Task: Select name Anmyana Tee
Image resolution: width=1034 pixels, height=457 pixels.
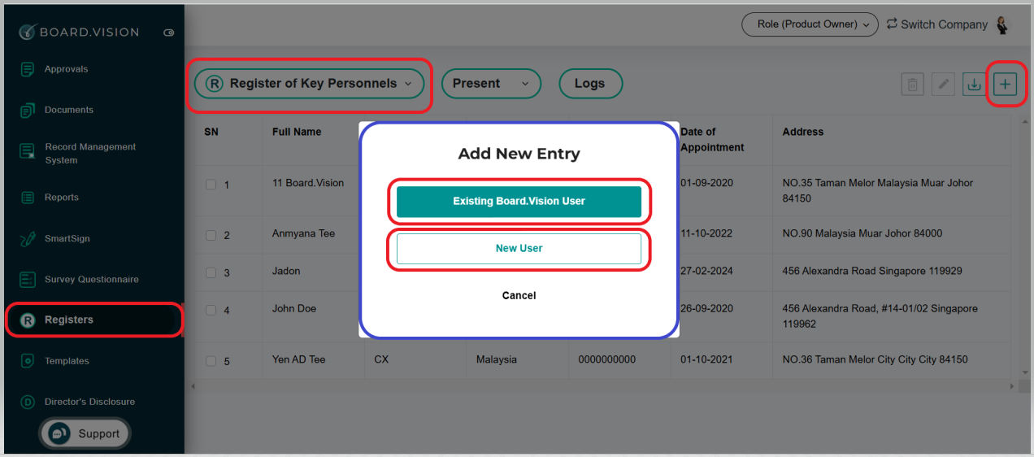Action: [x=303, y=233]
